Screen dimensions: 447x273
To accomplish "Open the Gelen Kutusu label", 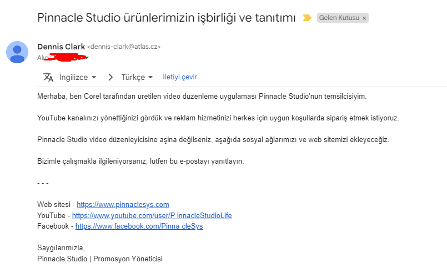I will tap(339, 18).
